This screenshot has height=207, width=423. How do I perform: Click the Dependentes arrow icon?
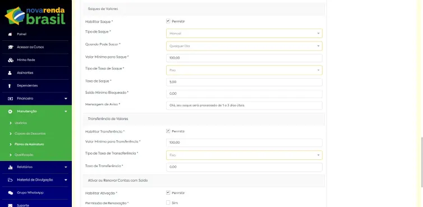(10, 86)
